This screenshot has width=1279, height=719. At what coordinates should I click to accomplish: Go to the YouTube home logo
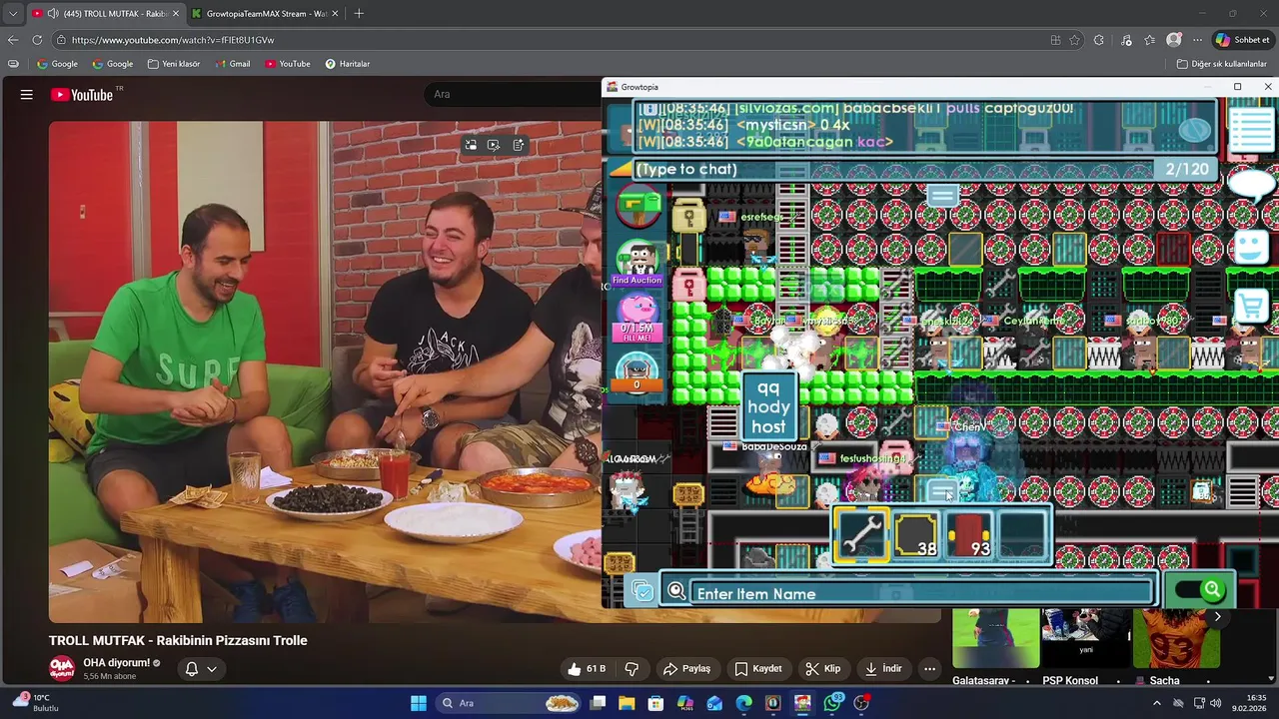click(x=82, y=95)
